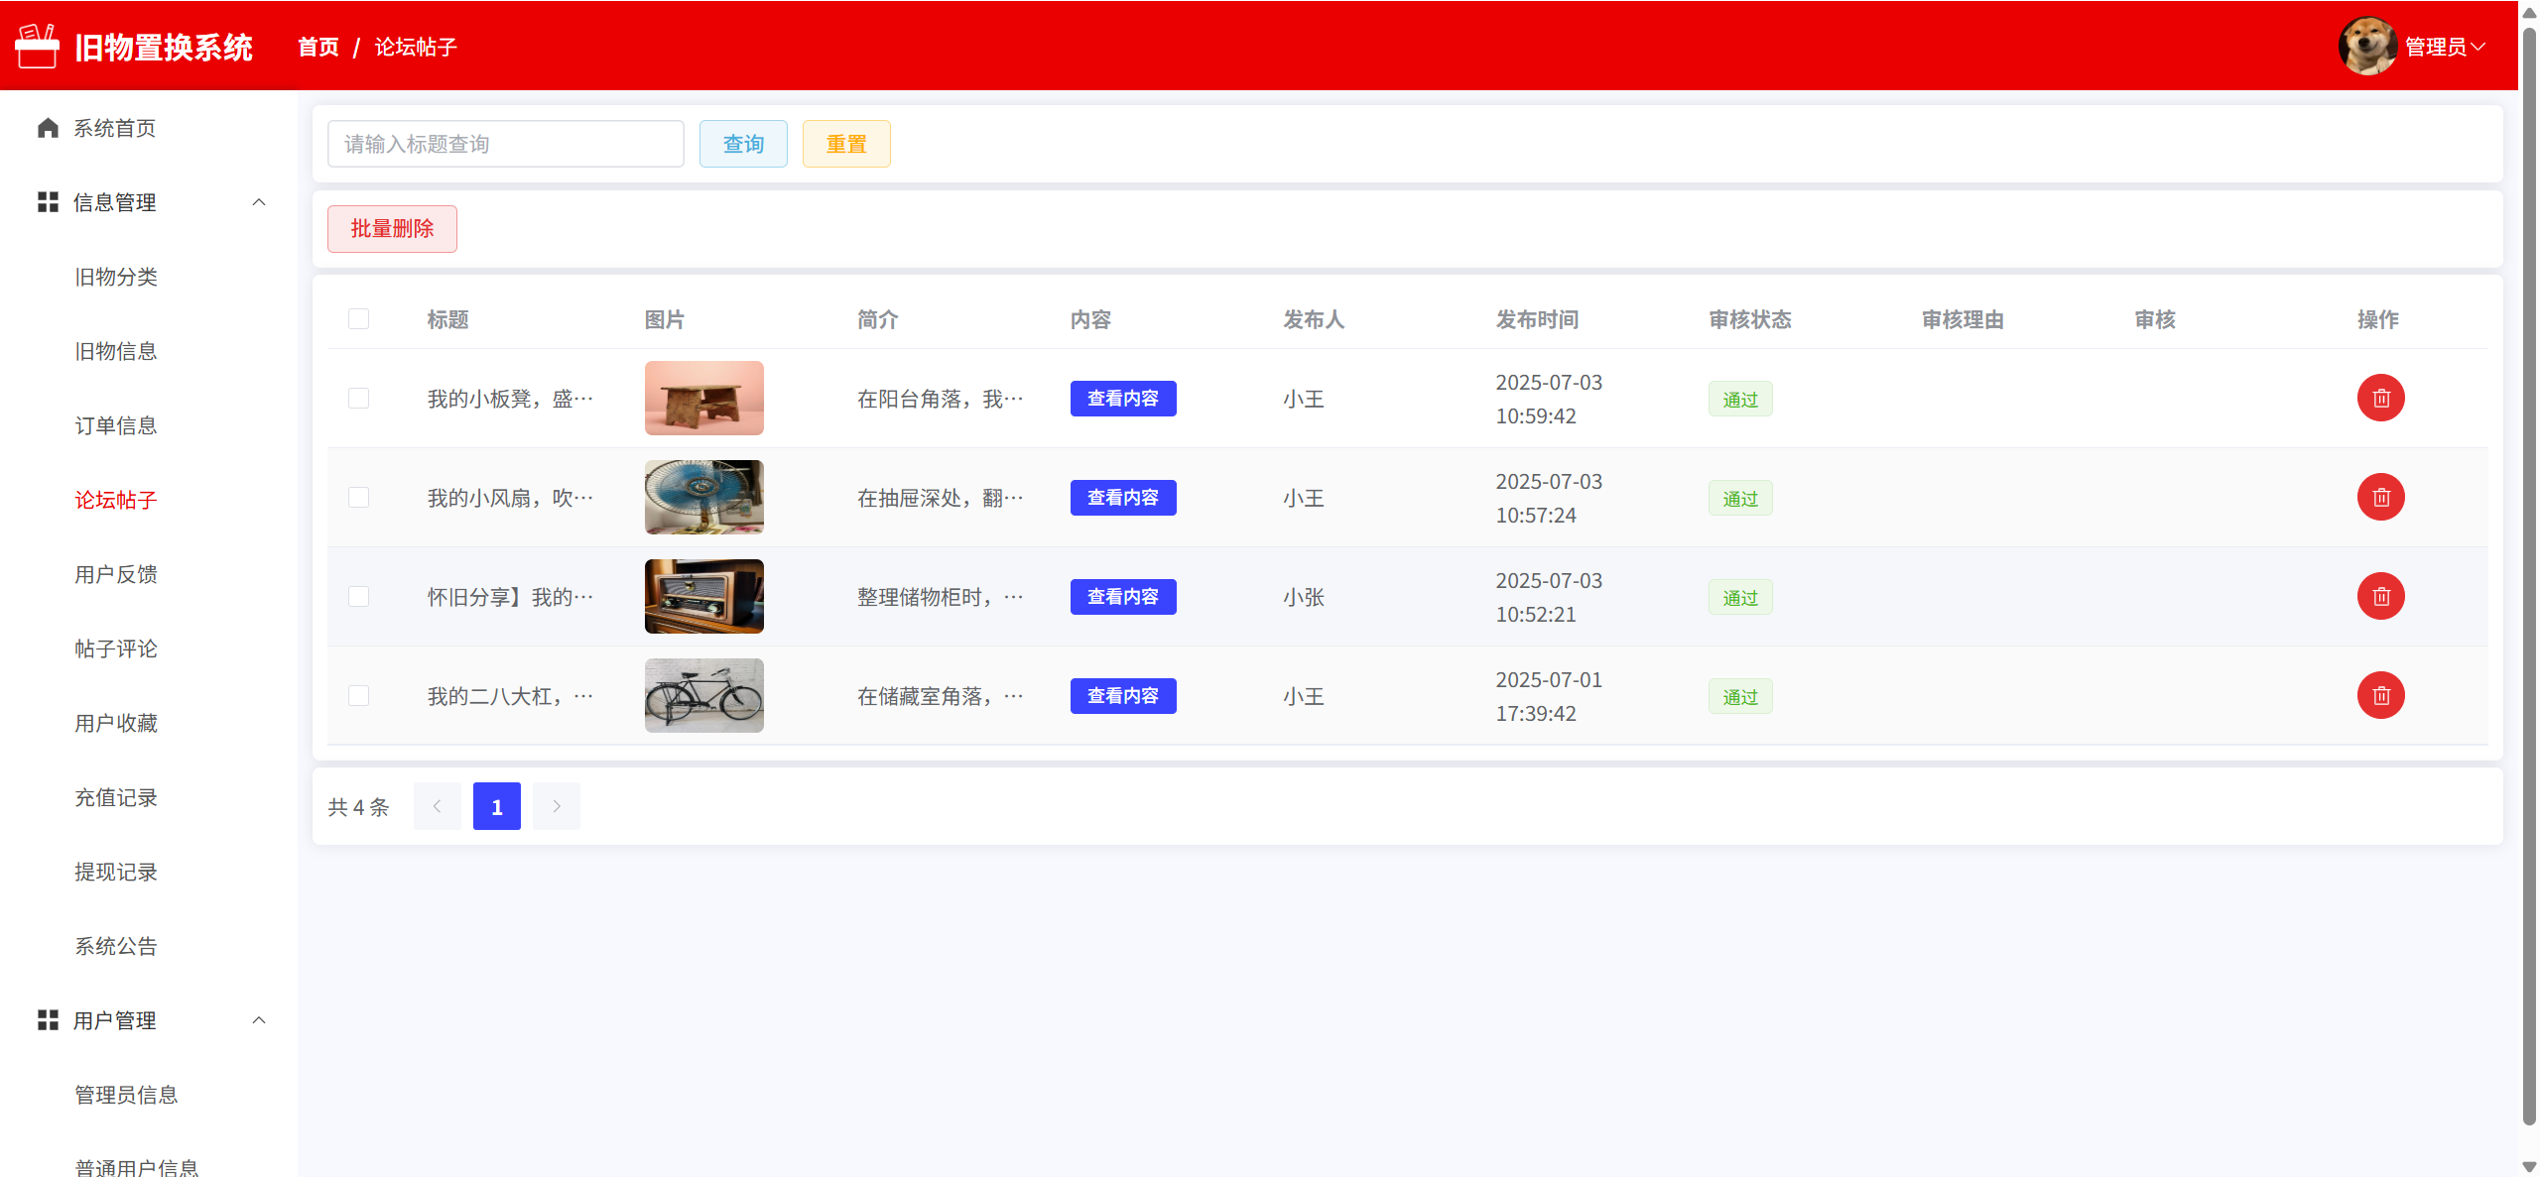The width and height of the screenshot is (2540, 1177).
Task: Collapse the 信息管理 sidebar section
Action: coord(259,202)
